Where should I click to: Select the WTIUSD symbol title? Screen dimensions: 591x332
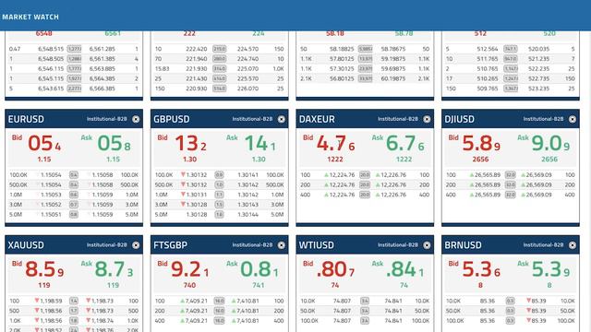[x=316, y=245]
